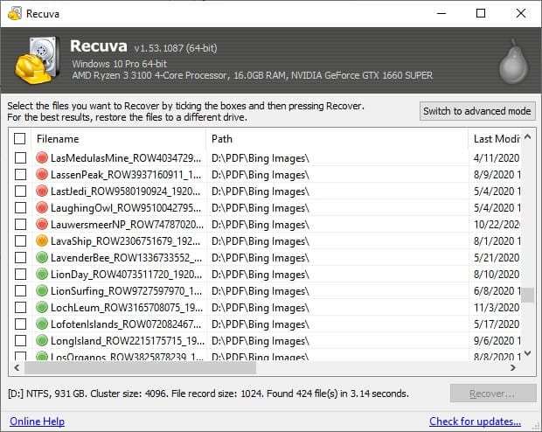Tick the checkbox for LassenPeak file
The width and height of the screenshot is (542, 432).
coord(20,174)
